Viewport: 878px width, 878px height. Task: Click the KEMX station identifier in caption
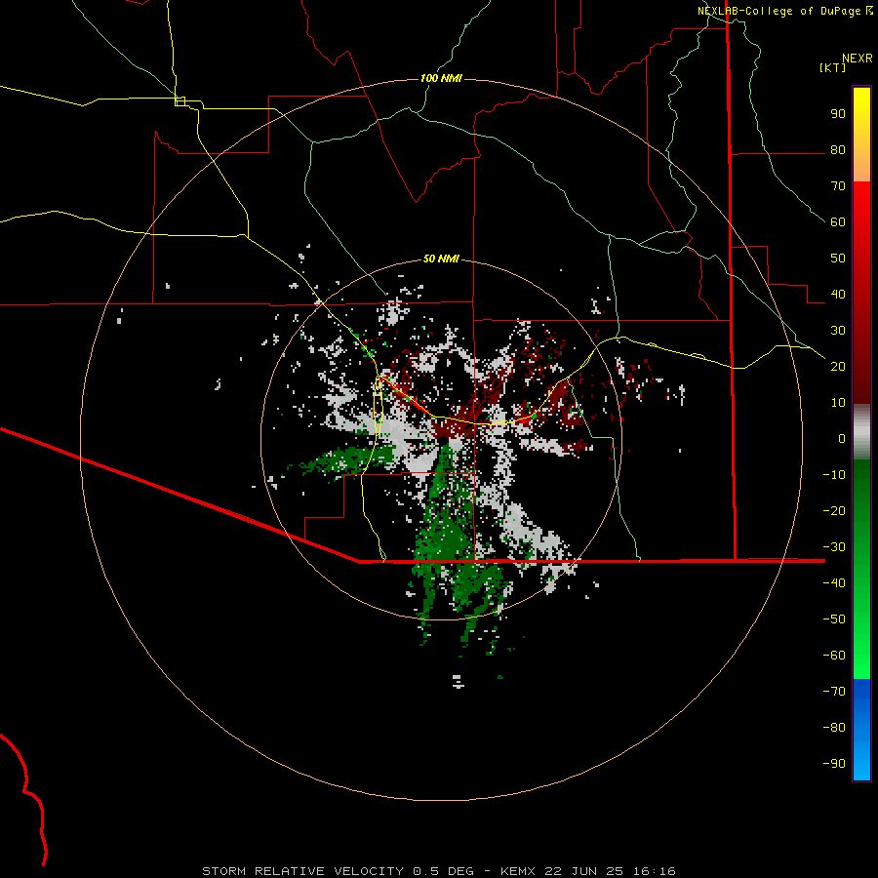(x=518, y=871)
